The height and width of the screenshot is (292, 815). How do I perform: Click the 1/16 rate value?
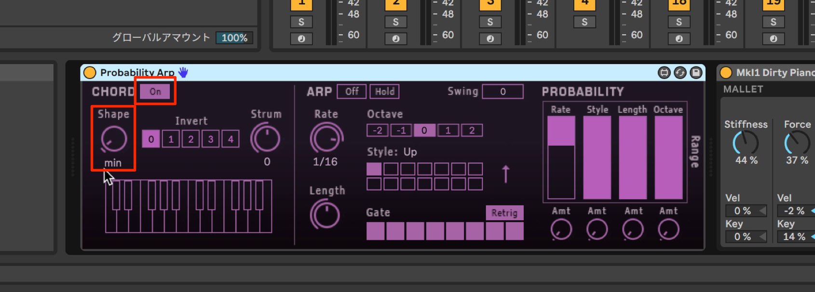326,162
